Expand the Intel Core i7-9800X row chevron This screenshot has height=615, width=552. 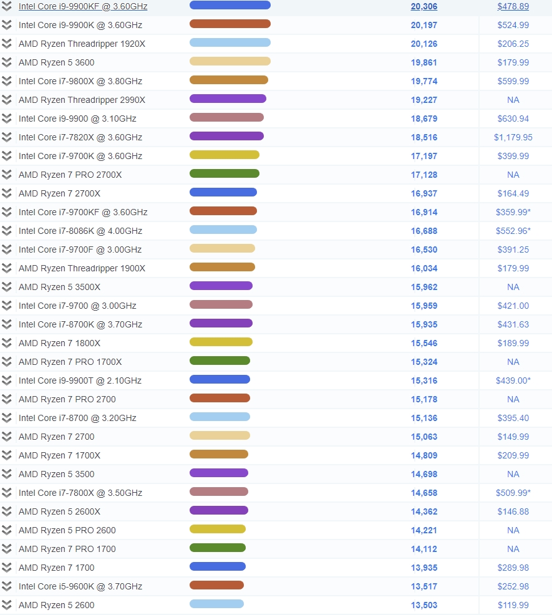(x=7, y=81)
